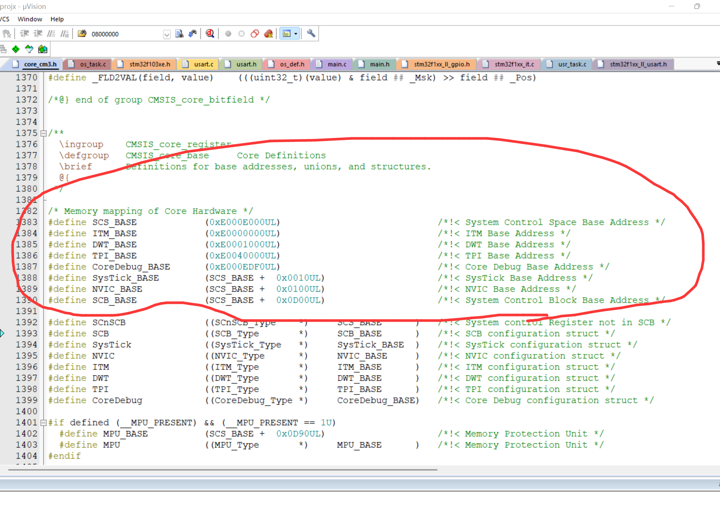Click the Incremental Find binoculars icon
This screenshot has width=720, height=522.
[193, 34]
